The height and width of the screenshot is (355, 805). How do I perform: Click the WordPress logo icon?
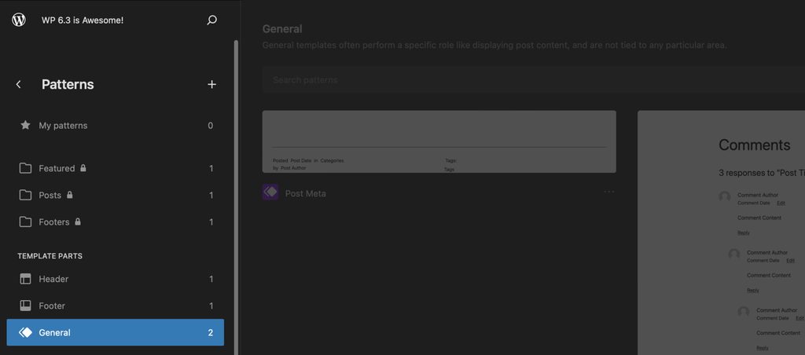pos(19,20)
